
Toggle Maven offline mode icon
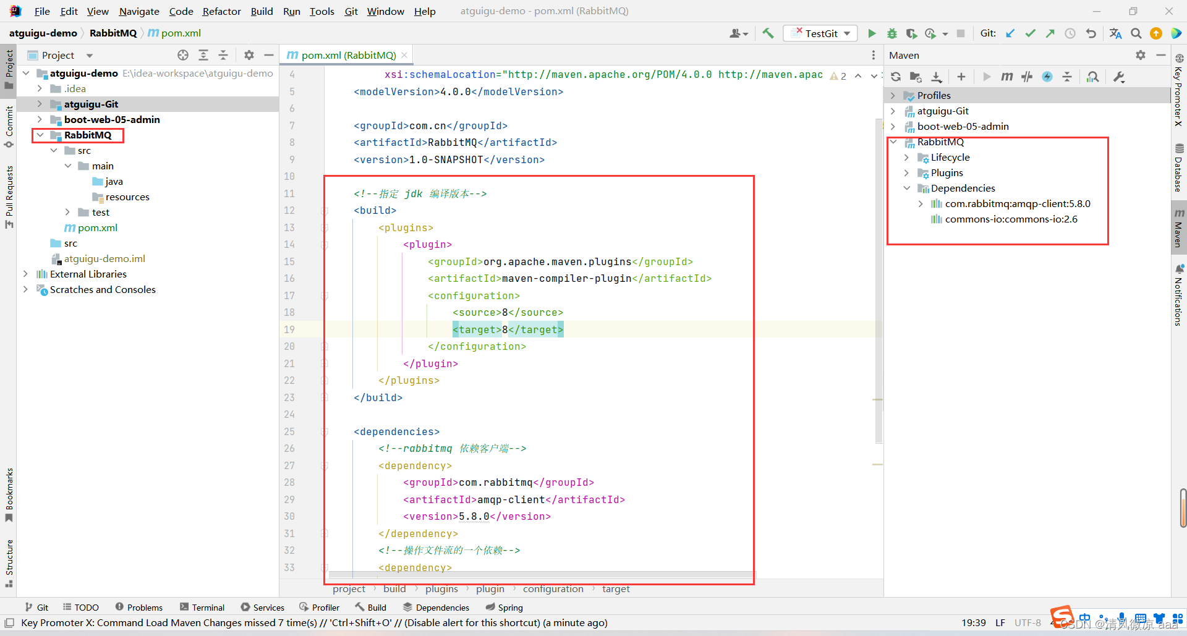coord(1027,77)
